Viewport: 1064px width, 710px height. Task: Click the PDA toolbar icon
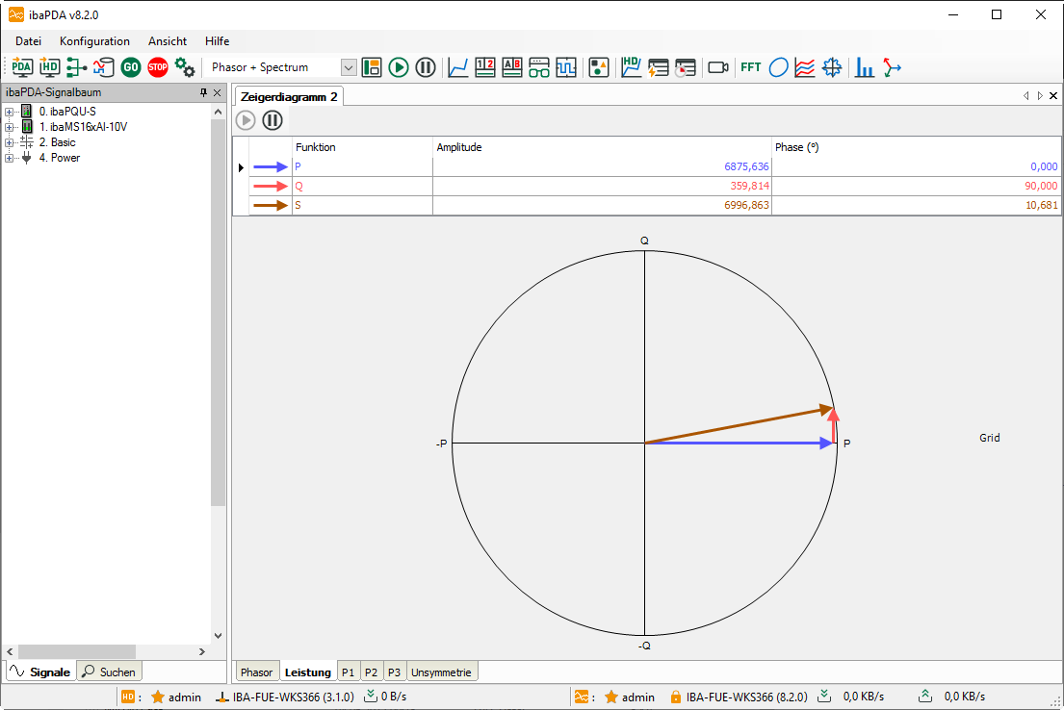(x=22, y=67)
